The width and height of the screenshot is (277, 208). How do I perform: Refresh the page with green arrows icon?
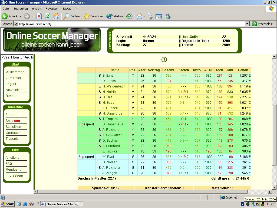[x=48, y=16]
